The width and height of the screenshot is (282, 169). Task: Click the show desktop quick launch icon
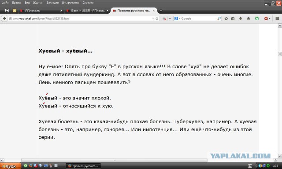tap(46, 166)
